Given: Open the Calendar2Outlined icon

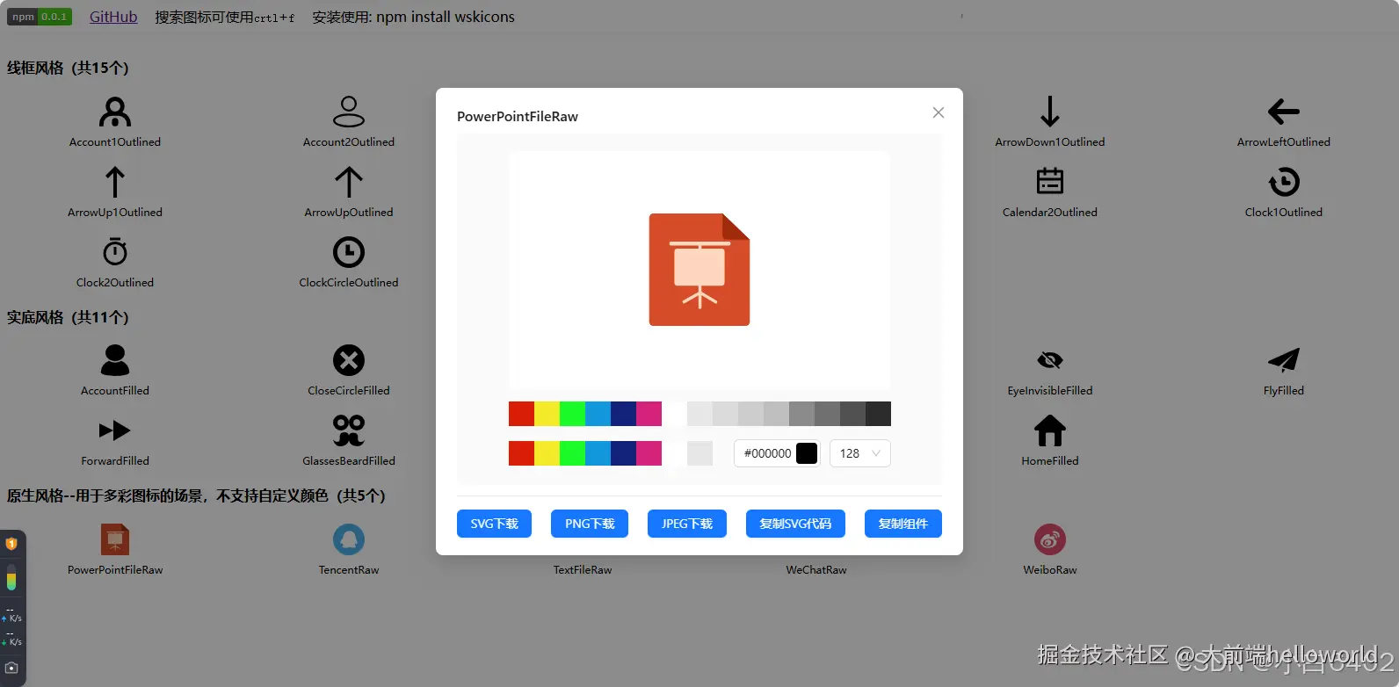Looking at the screenshot, I should click(1050, 181).
